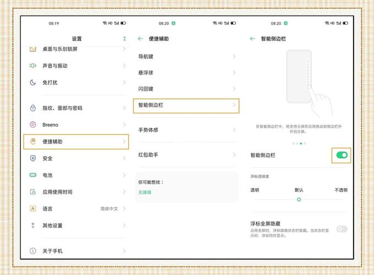This screenshot has height=275, width=374.
Task: Open 应用使用时间 settings entry
Action: click(76, 191)
